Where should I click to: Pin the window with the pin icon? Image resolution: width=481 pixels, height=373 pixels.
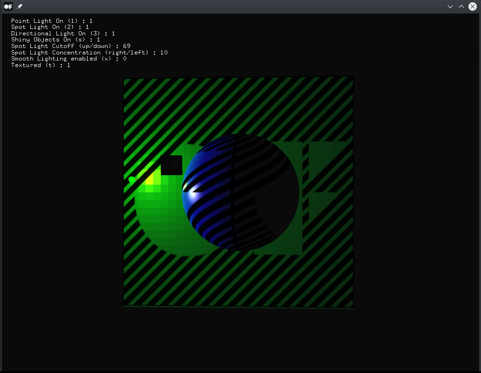click(x=19, y=7)
